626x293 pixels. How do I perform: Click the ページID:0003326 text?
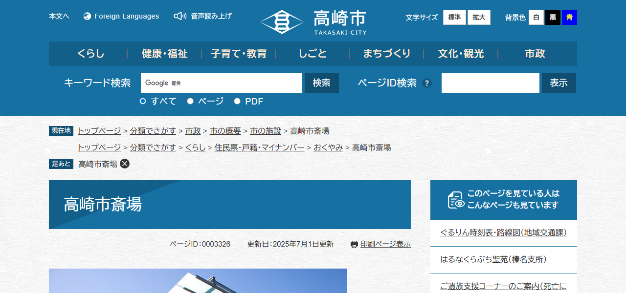[200, 244]
